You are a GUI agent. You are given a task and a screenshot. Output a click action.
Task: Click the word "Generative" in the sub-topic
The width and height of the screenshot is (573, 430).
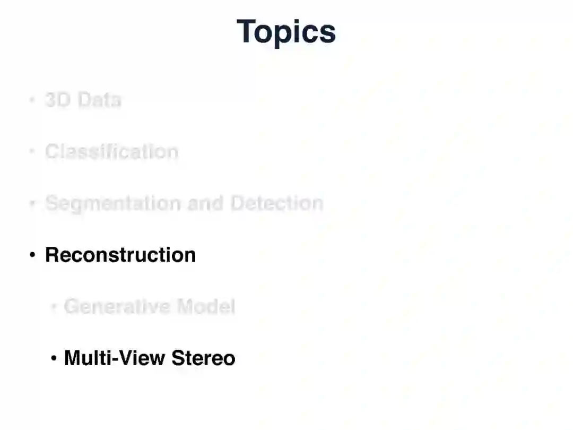point(117,307)
